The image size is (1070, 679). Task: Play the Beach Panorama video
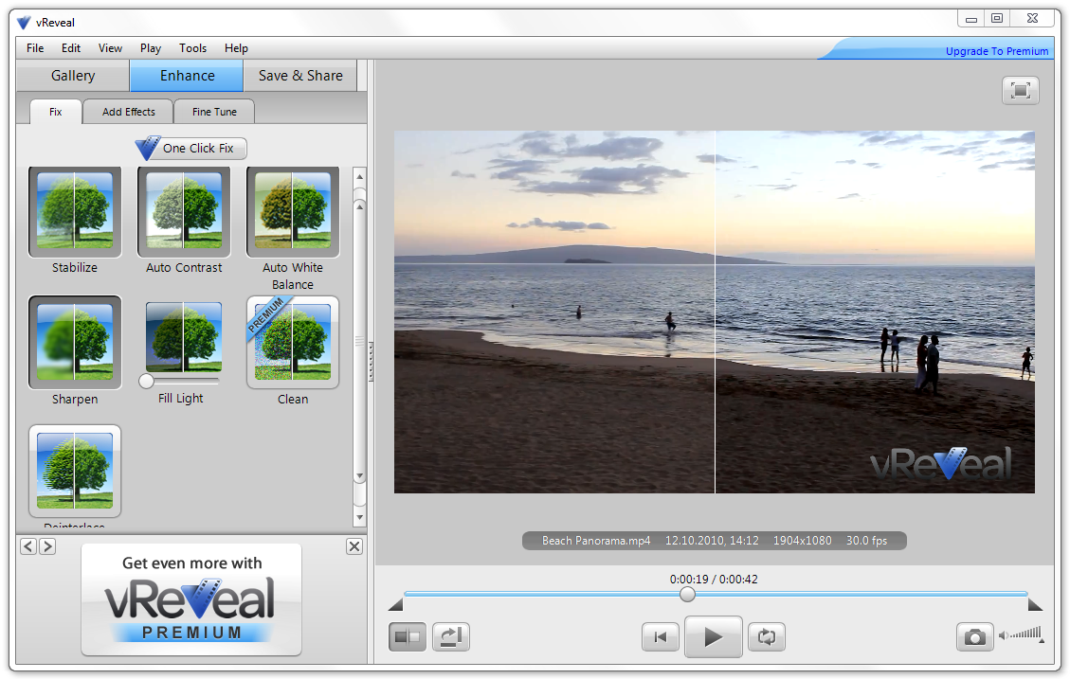pyautogui.click(x=713, y=636)
